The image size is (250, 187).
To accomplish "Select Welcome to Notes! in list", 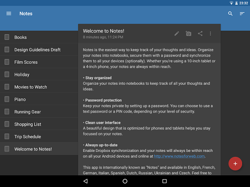I will [39, 149].
